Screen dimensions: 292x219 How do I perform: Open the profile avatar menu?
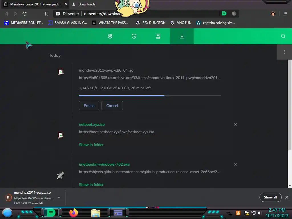pyautogui.click(x=273, y=14)
